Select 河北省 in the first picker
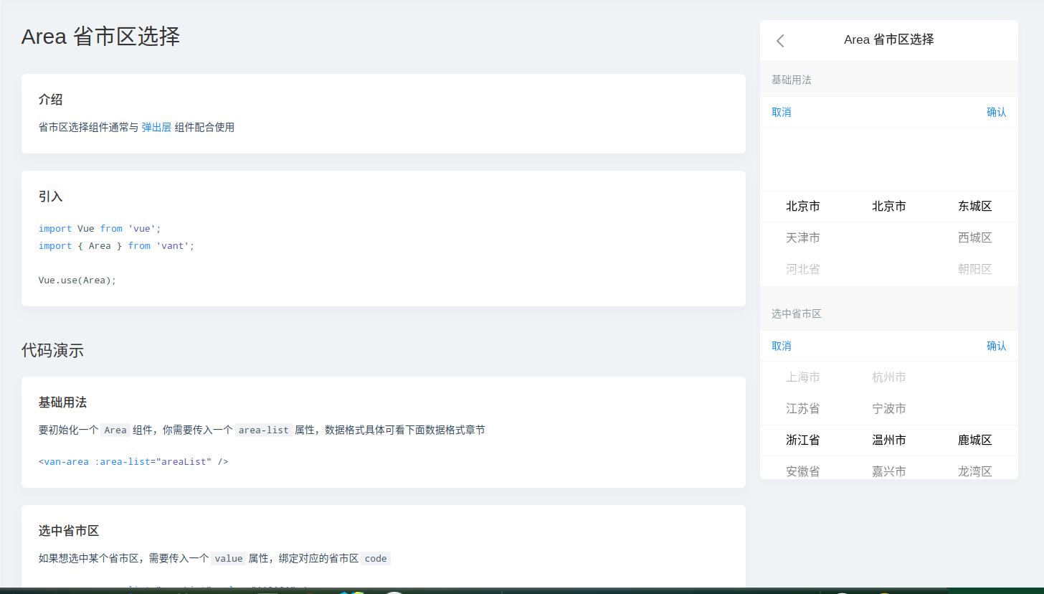The image size is (1044, 594). 803,270
